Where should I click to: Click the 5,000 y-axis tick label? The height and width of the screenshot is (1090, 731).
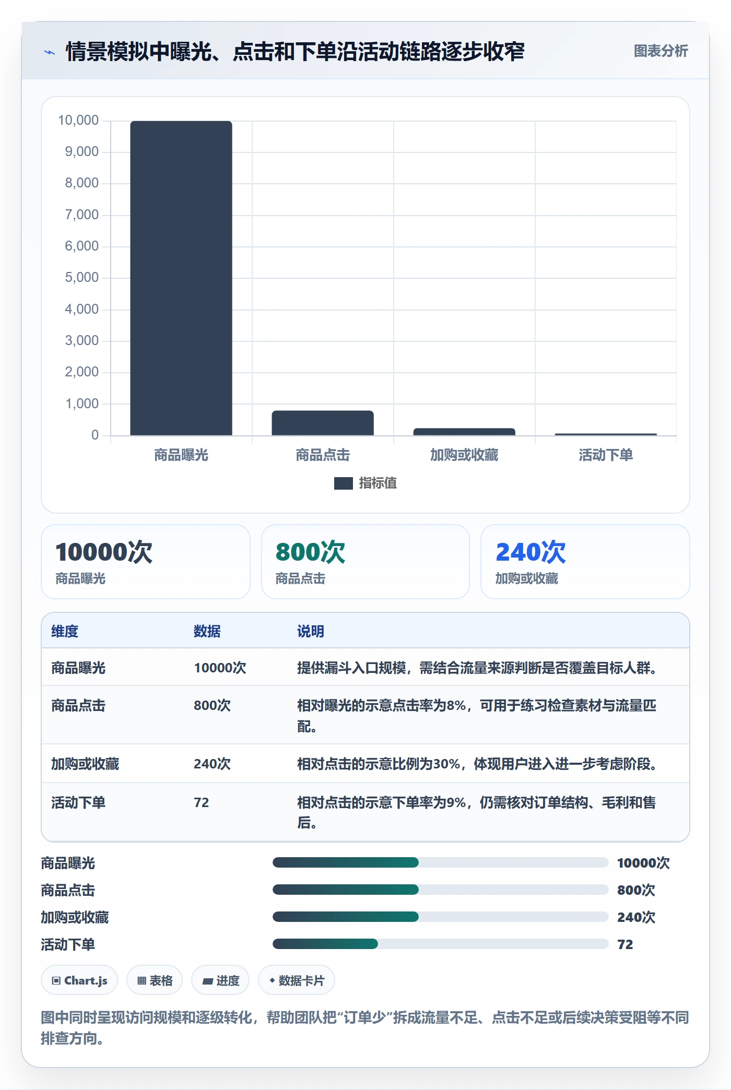pos(81,278)
